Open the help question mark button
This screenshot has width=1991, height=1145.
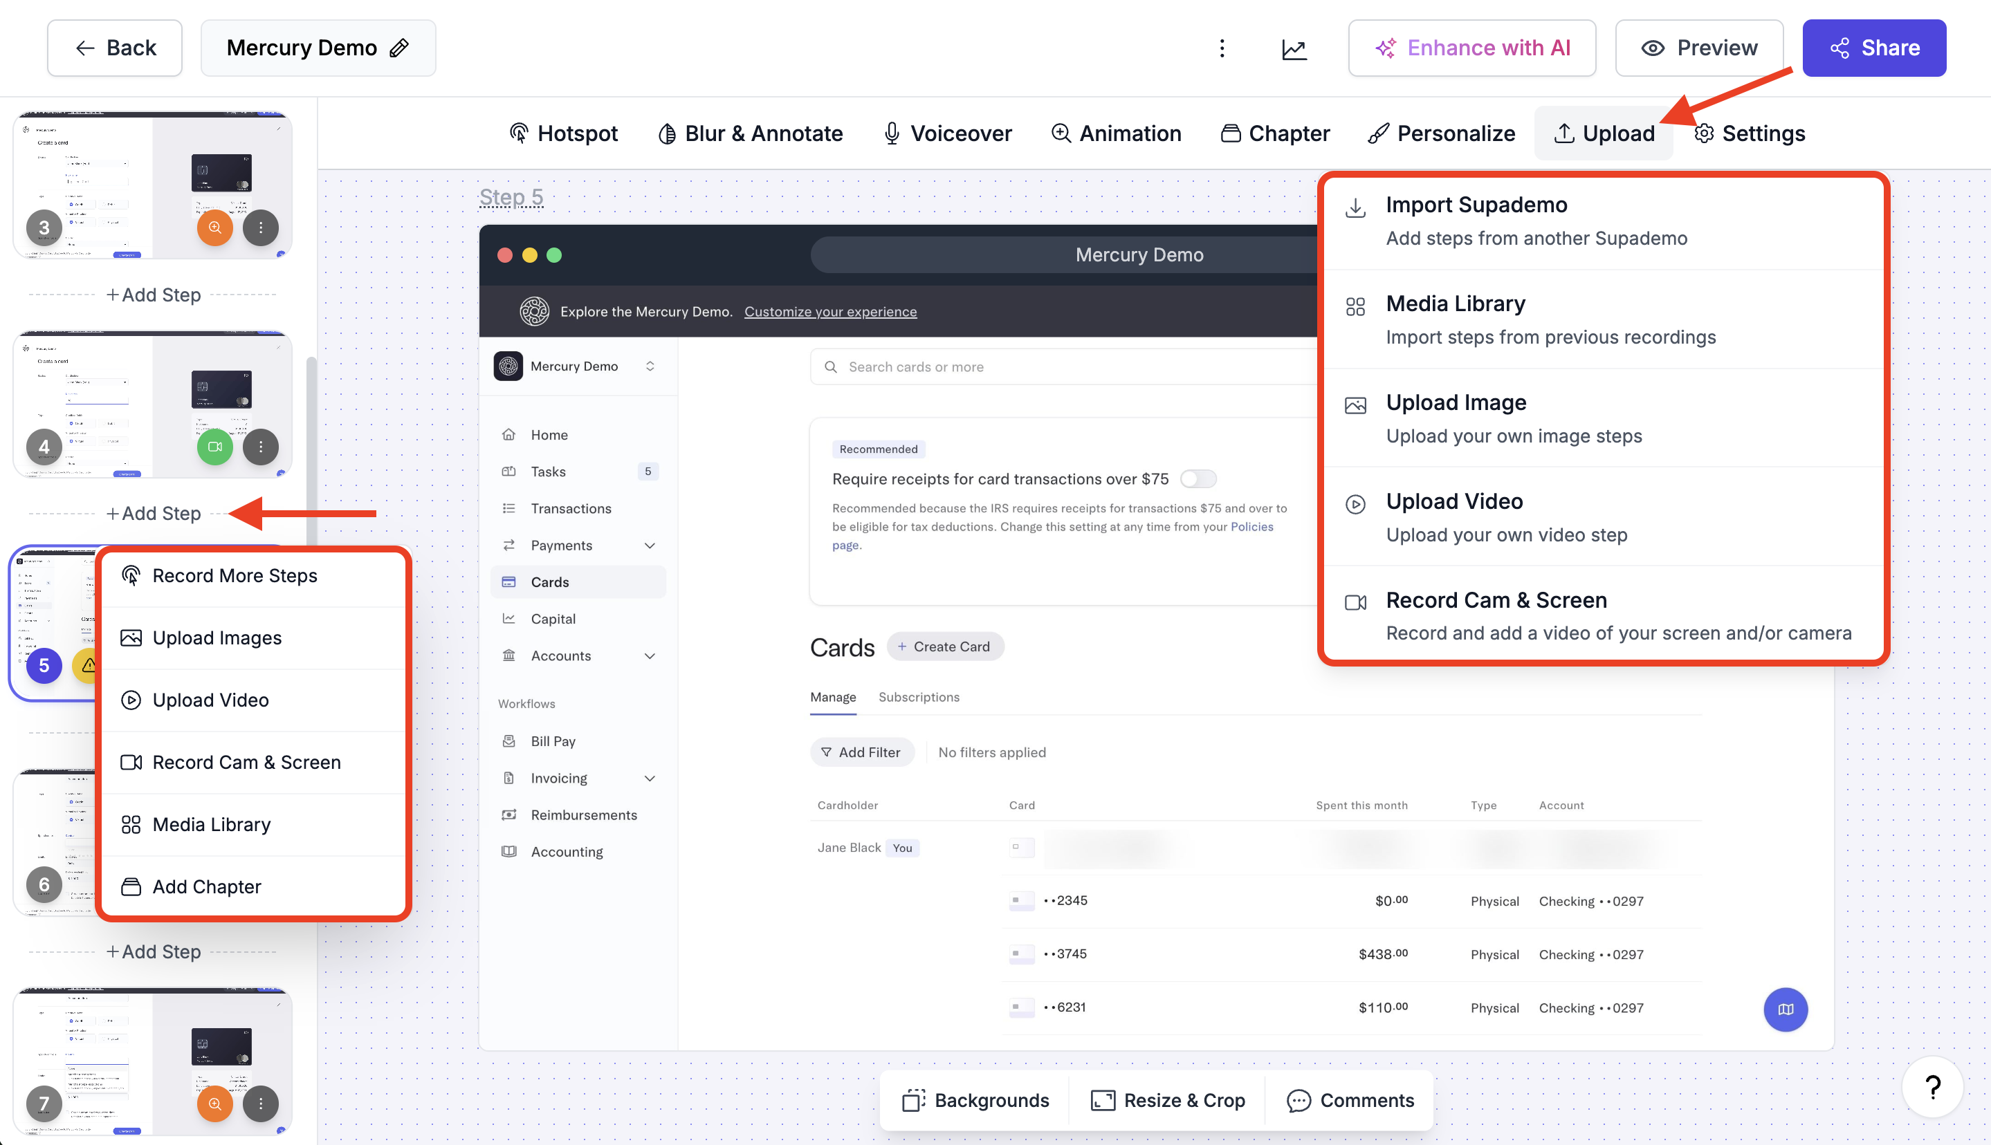[x=1932, y=1087]
